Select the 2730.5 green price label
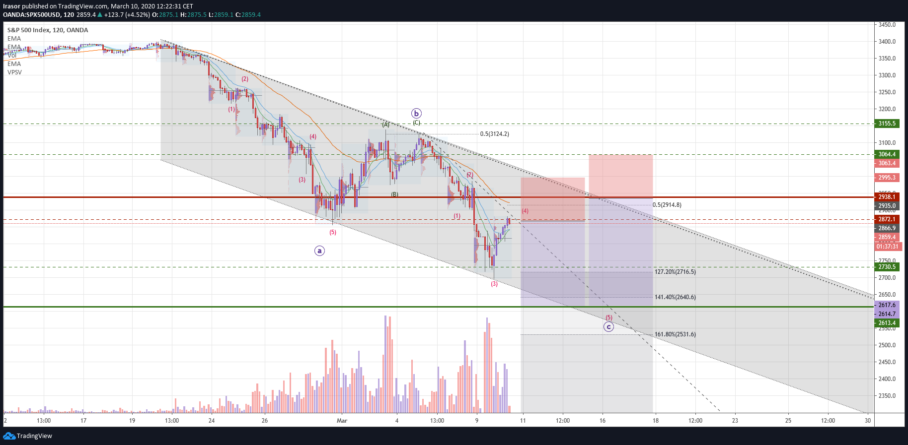Viewport: 908px width, 445px height. coord(887,267)
